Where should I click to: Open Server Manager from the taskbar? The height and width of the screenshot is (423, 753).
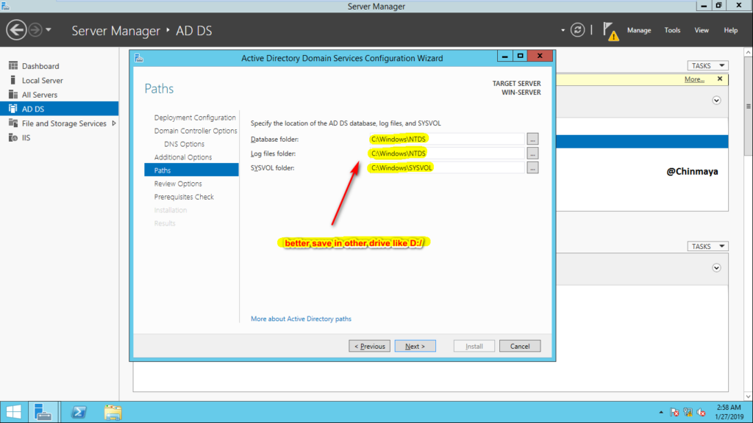43,412
